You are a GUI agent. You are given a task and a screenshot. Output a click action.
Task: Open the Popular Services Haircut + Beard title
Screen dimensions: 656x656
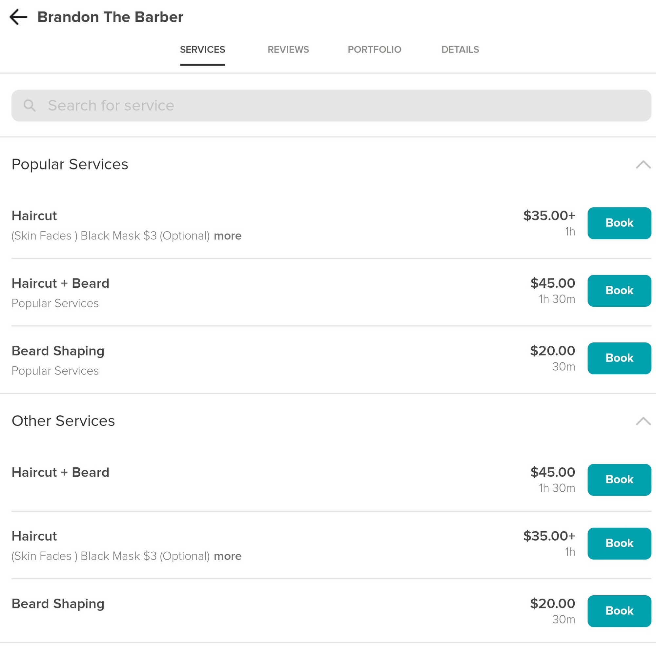click(x=60, y=283)
